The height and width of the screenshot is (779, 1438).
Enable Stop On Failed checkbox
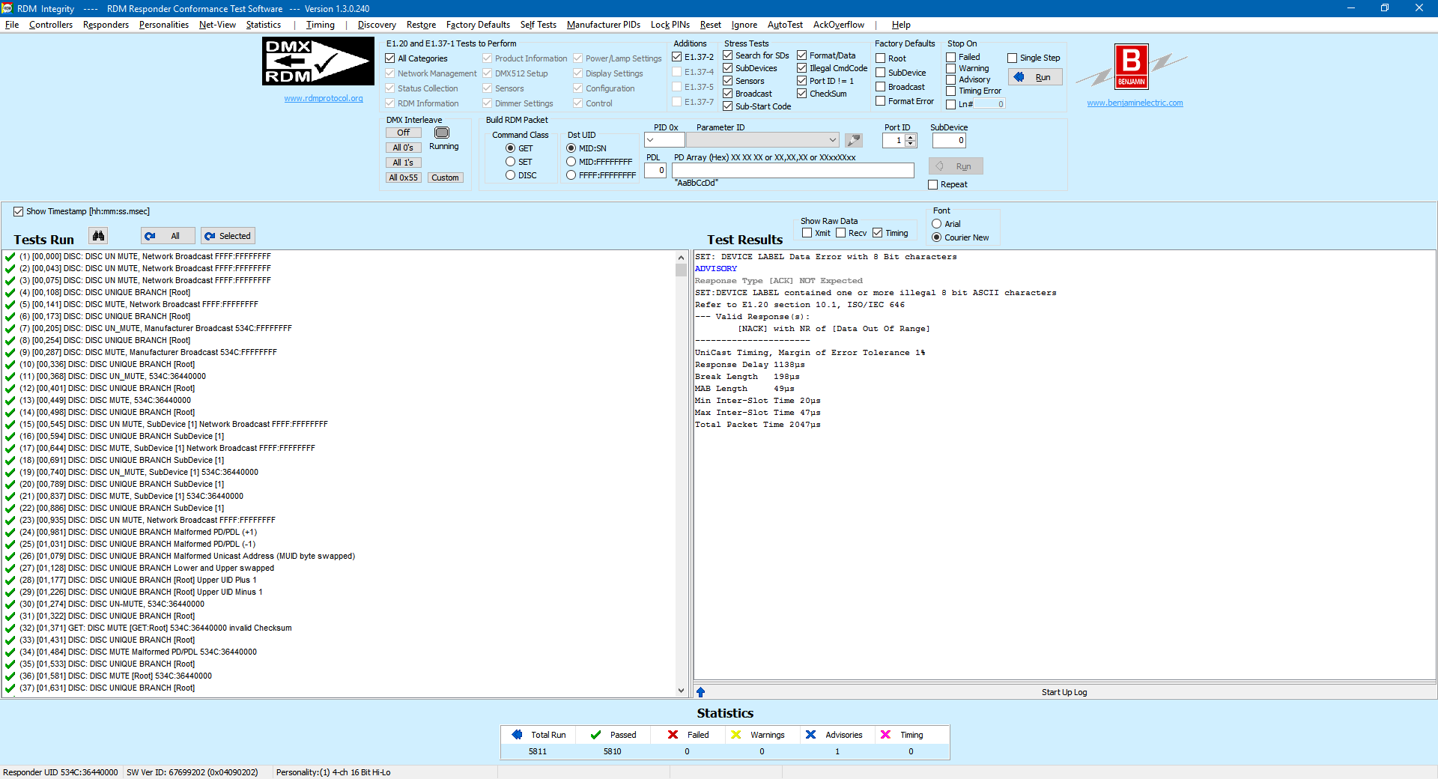tap(951, 57)
